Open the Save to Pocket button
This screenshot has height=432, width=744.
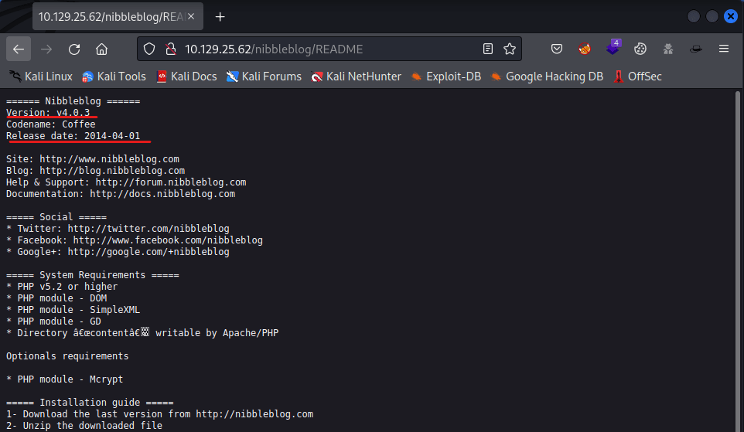557,49
